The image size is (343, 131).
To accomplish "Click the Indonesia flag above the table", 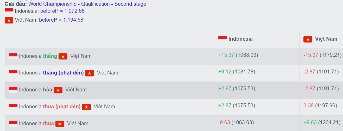I will tap(9, 11).
